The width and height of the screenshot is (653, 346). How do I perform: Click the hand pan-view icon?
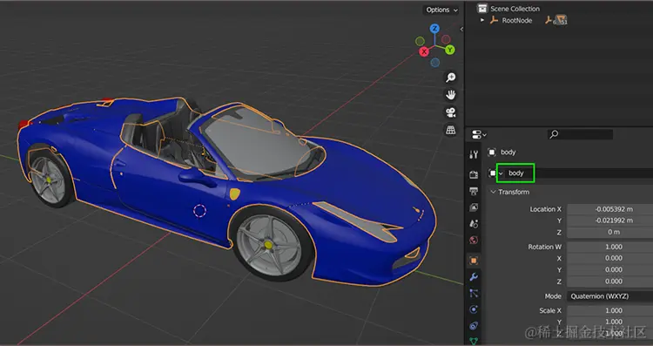(451, 95)
